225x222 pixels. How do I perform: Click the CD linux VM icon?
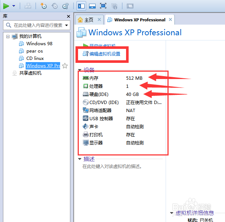(22, 58)
